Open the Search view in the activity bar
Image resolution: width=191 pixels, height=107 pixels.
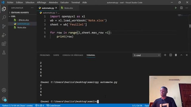[4, 18]
